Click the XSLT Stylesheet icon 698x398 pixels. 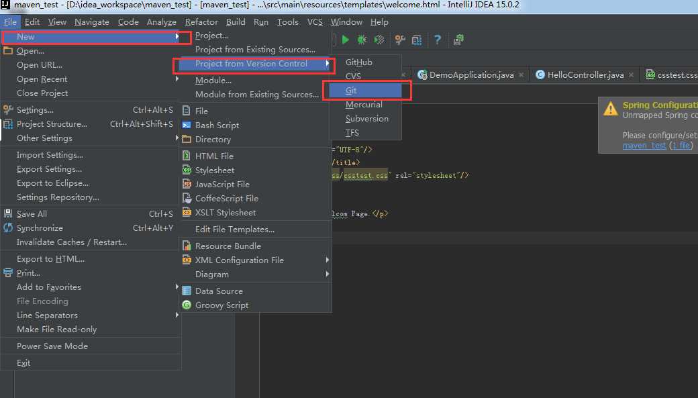coord(187,212)
